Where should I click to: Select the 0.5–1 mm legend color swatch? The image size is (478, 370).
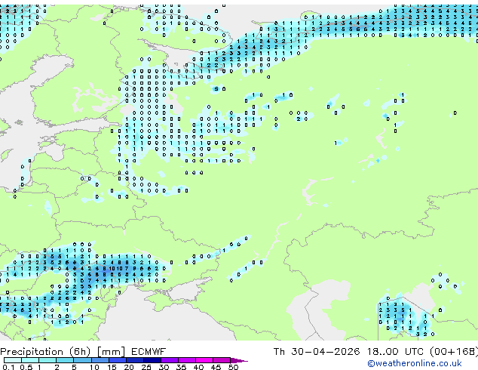pyautogui.click(x=30, y=360)
